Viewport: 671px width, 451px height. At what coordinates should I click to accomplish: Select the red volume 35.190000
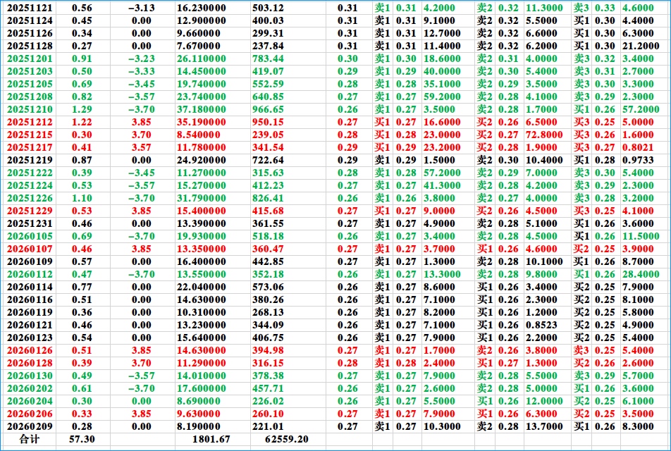pos(201,122)
